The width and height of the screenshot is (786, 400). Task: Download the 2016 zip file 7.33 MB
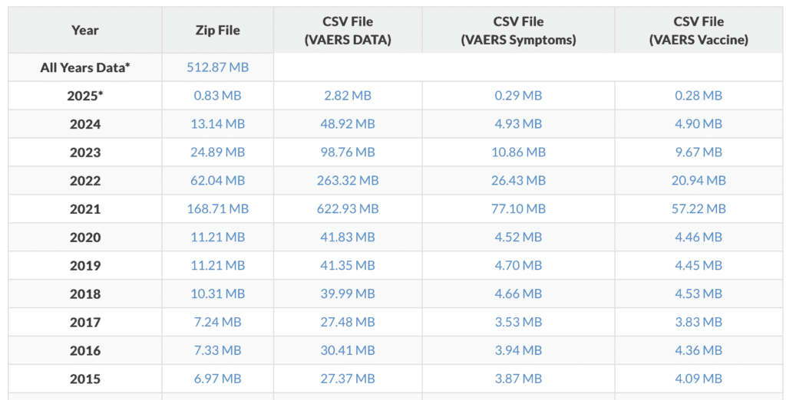point(217,350)
